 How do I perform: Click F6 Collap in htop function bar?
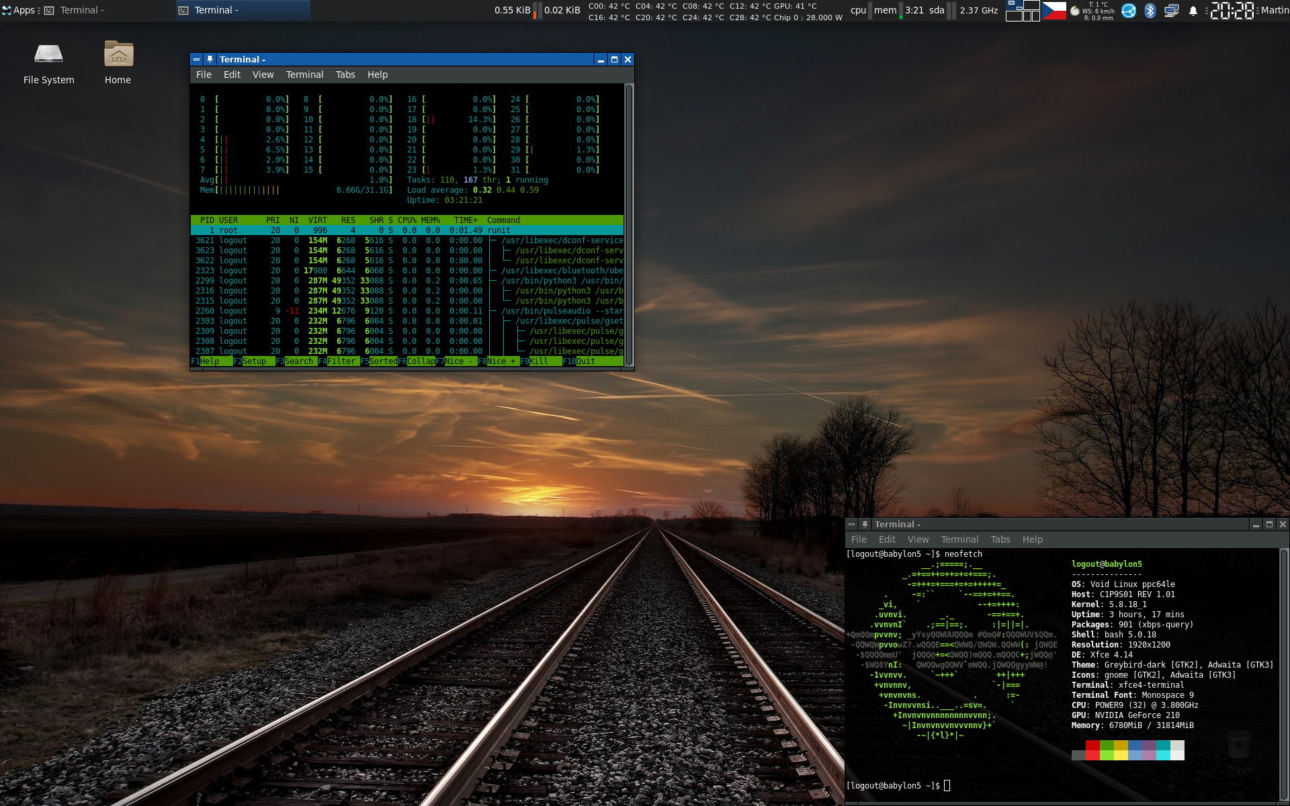pos(417,361)
